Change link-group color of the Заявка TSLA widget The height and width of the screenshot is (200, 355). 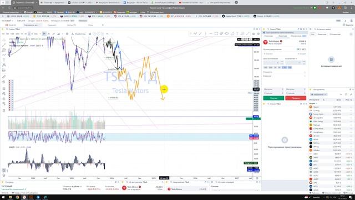pyautogui.click(x=264, y=29)
